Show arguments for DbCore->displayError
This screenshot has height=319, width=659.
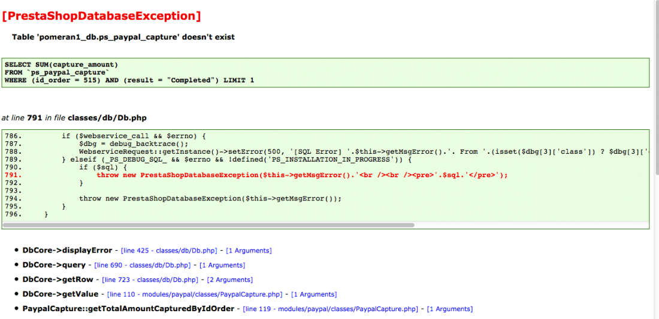(x=249, y=251)
